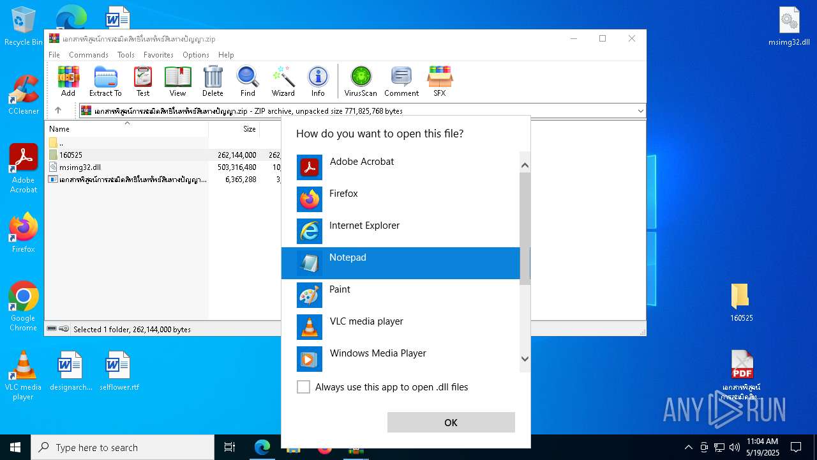
Task: Open the Recycle Bin desktop icon
Action: 23,27
